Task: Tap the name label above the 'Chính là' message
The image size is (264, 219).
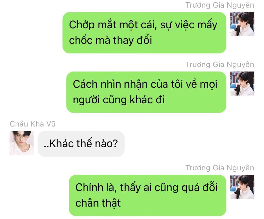Action: click(220, 168)
